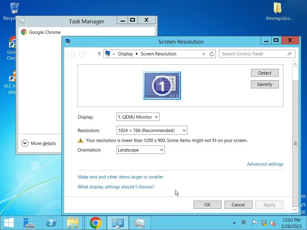Click the Back navigation arrow
Viewport: 307px width, 230px height.
(x=71, y=54)
